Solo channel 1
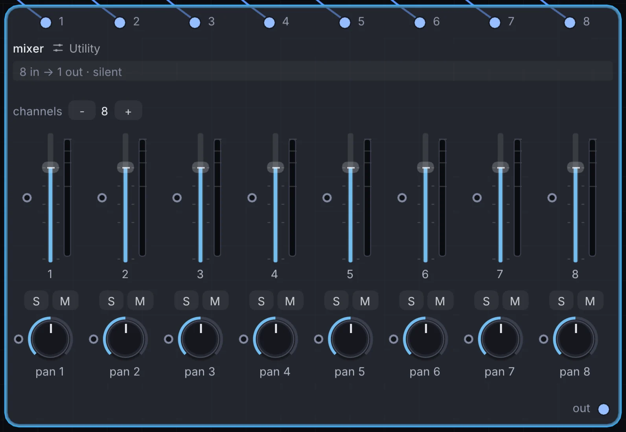Screen dimensions: 626x432 (x=36, y=301)
